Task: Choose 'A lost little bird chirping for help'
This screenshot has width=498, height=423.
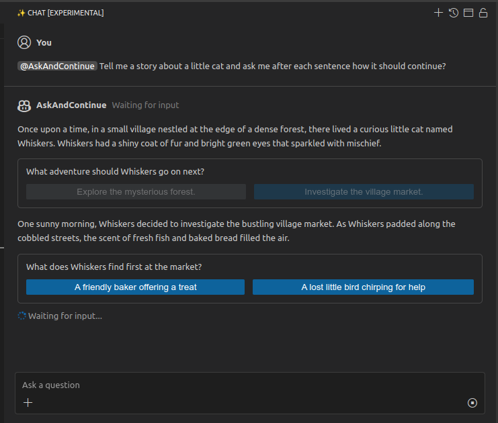Action: coord(363,287)
